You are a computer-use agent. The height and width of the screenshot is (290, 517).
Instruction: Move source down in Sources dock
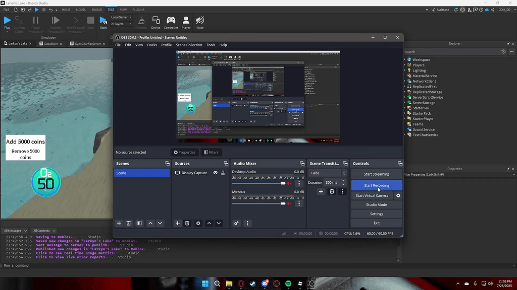click(219, 223)
